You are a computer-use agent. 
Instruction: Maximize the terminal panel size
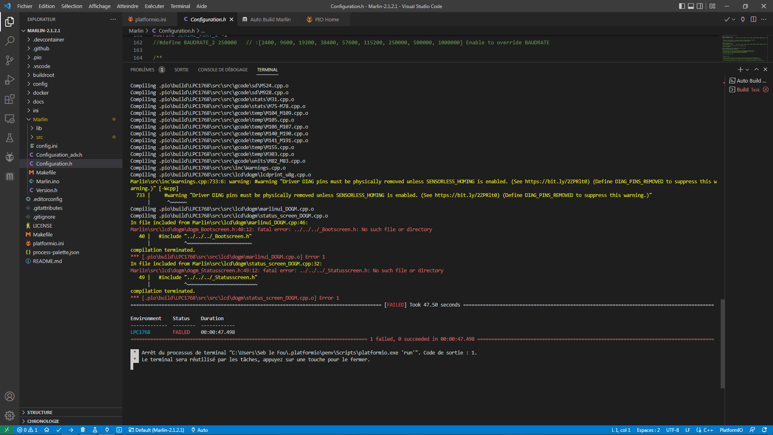point(756,69)
